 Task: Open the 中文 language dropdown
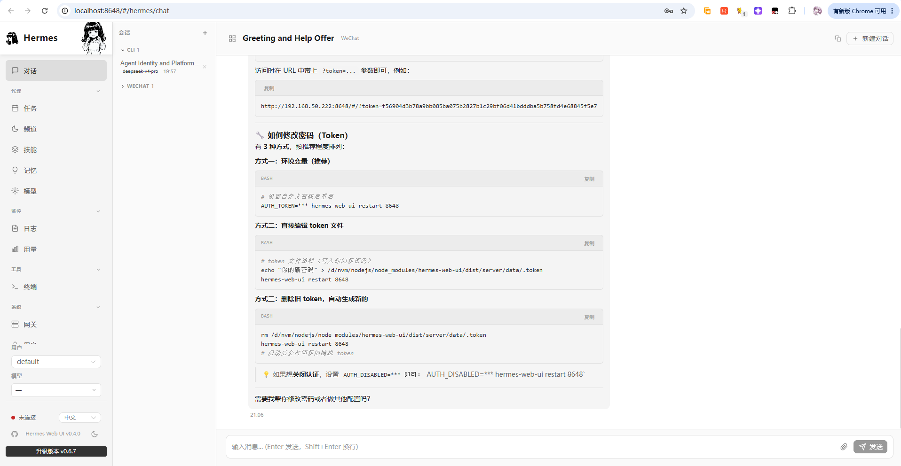(80, 417)
